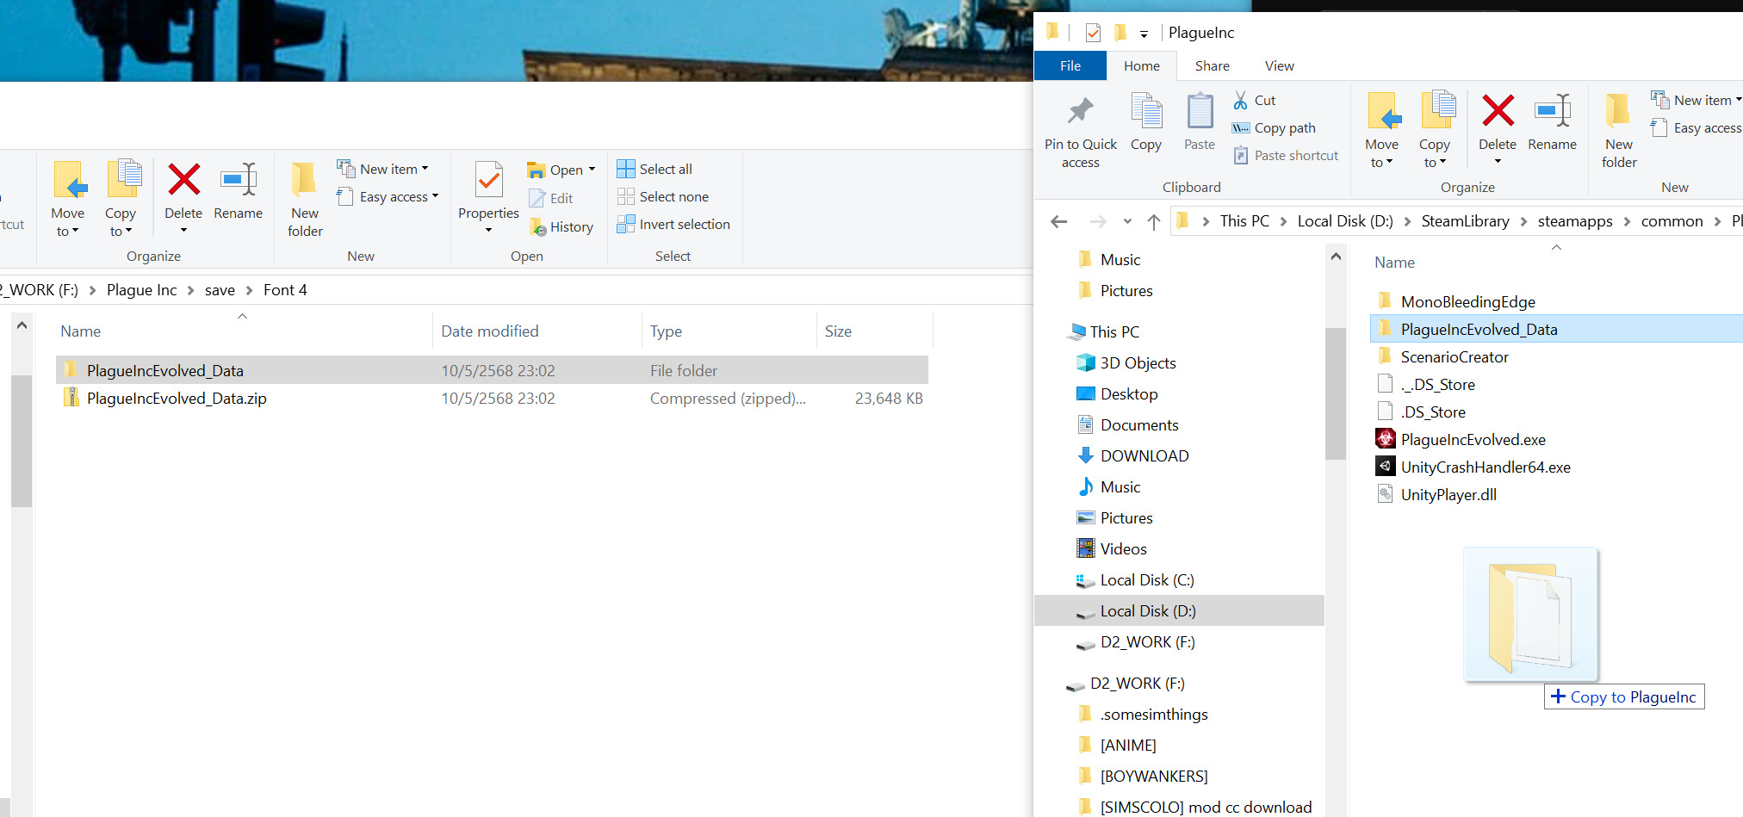
Task: Open Easy access dropdown in Font 4 window
Action: pyautogui.click(x=388, y=196)
